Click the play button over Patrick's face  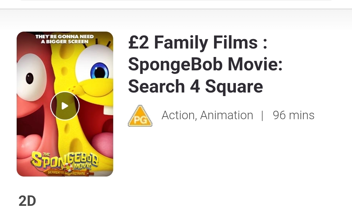coord(65,106)
